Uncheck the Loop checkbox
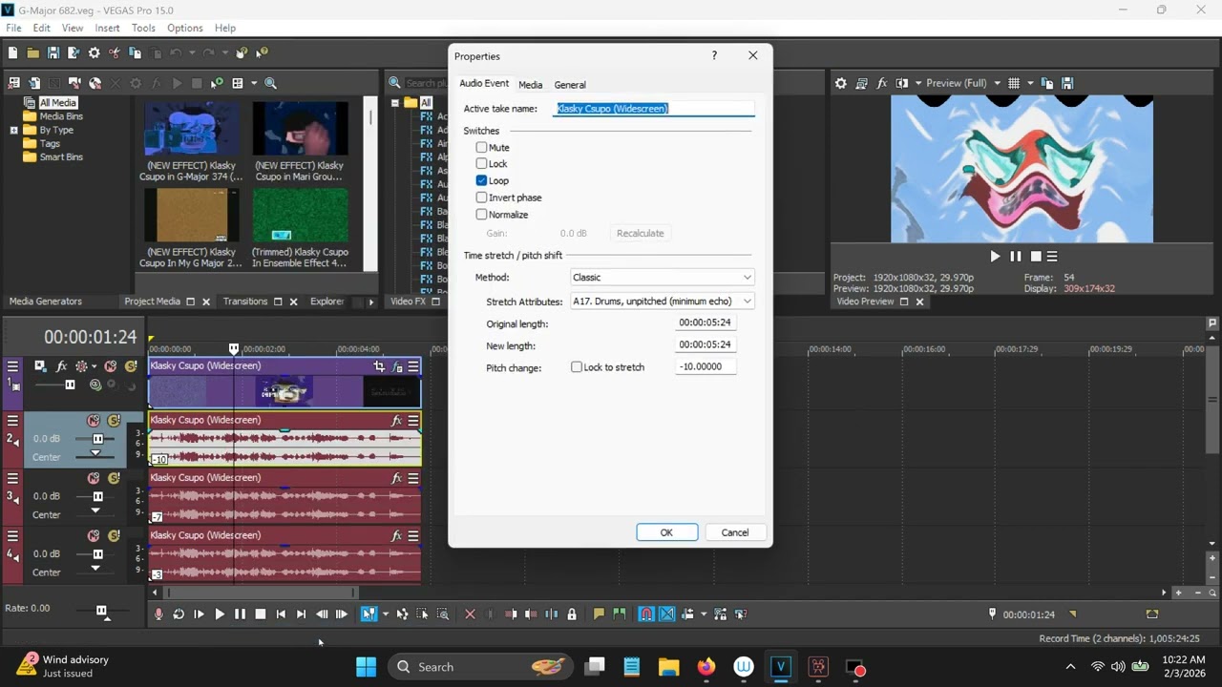Image resolution: width=1222 pixels, height=687 pixels. tap(481, 180)
